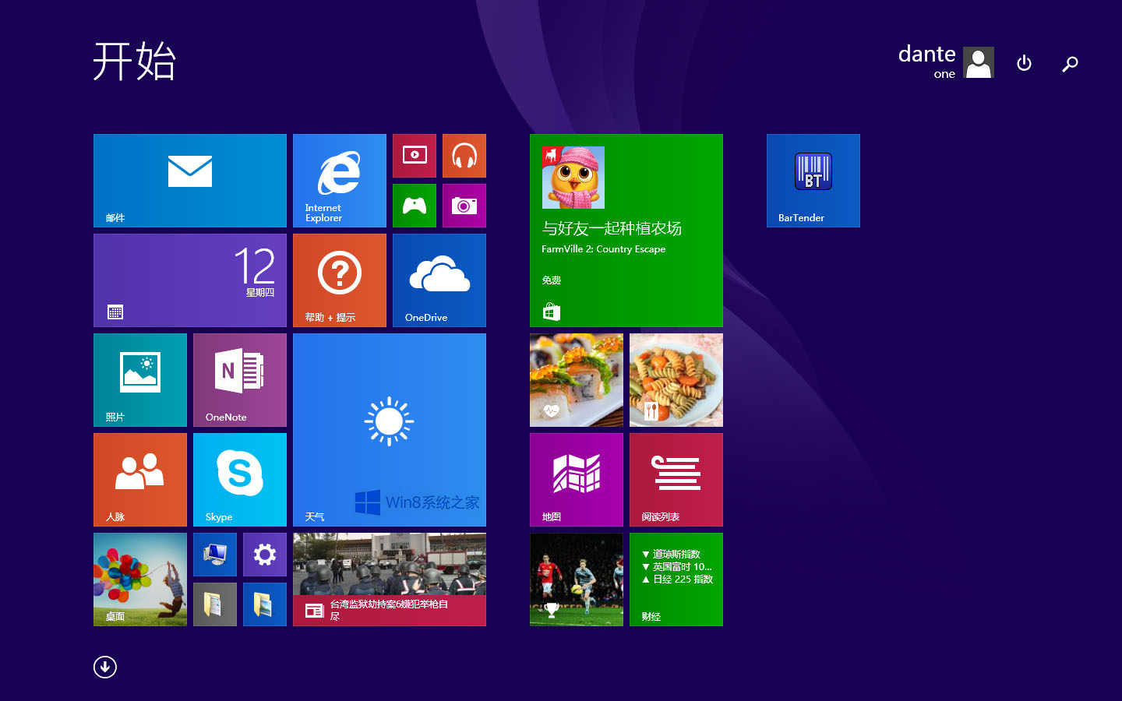Open the Desktop tile (桌面)

click(x=140, y=579)
